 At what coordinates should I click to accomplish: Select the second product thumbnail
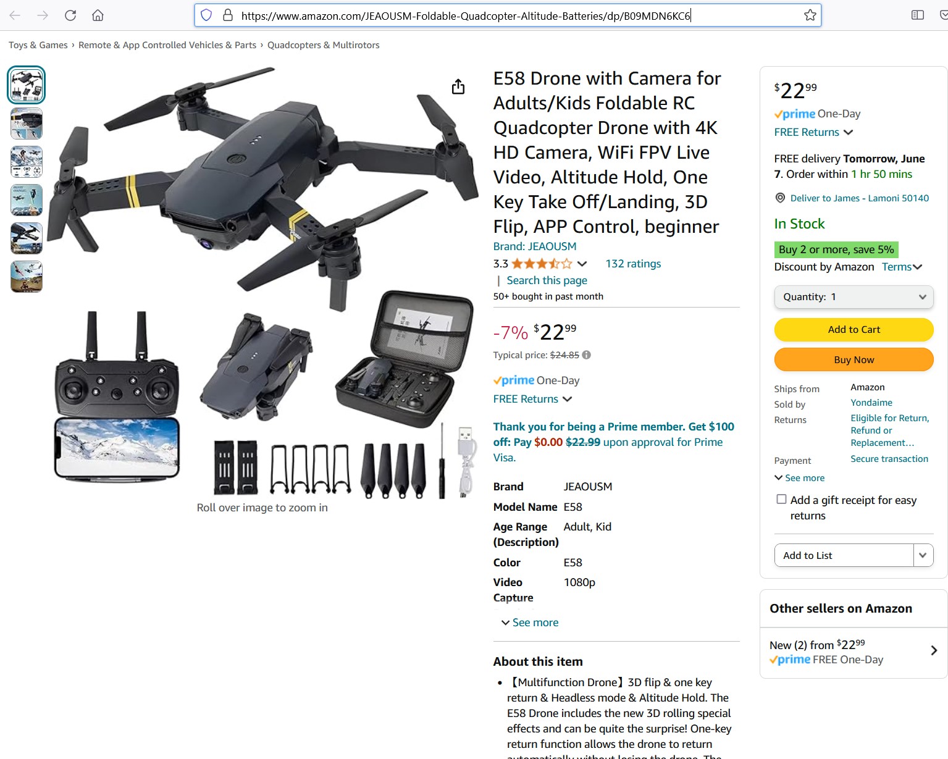(x=27, y=124)
